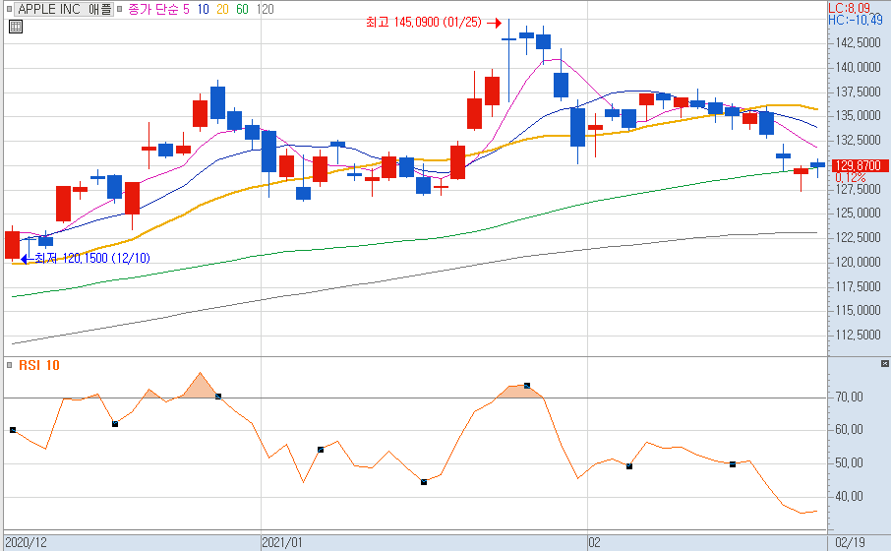Click the 122.5000 price axis label

tap(858, 238)
